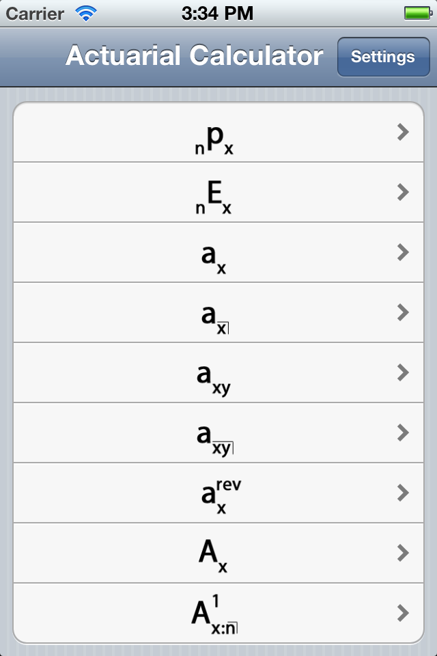Tap the Wi-Fi icon in status bar
Screen dimensions: 437x656
86,13
